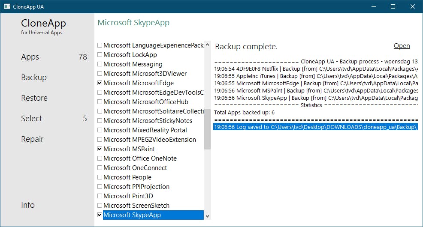
Task: Open the Apps section in the sidebar
Action: coord(30,57)
